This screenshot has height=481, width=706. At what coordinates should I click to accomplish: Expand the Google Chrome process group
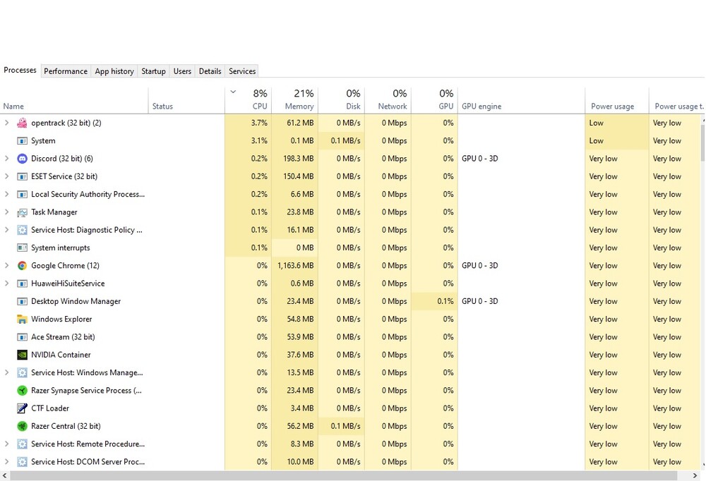6,265
